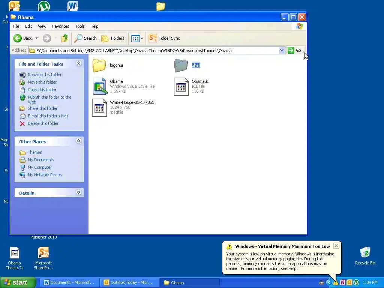384x288 pixels.
Task: Click the OneNote tray icon
Action: pos(343,283)
